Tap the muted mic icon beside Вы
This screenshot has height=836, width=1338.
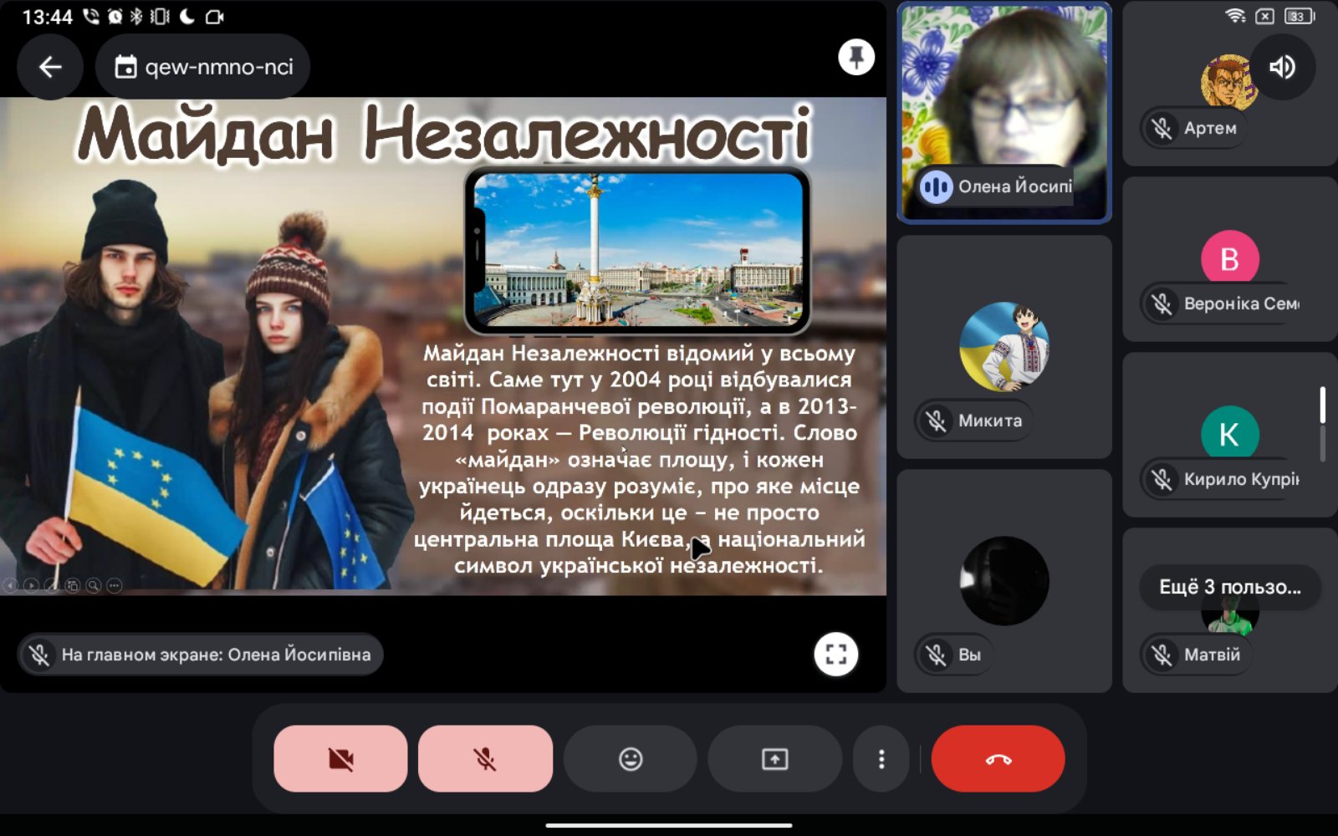[x=937, y=655]
